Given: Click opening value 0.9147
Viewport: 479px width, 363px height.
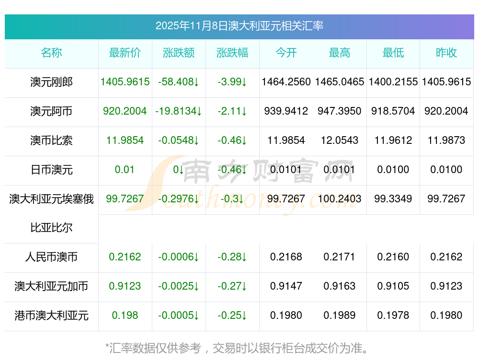Looking at the screenshot, I should click(x=286, y=286).
